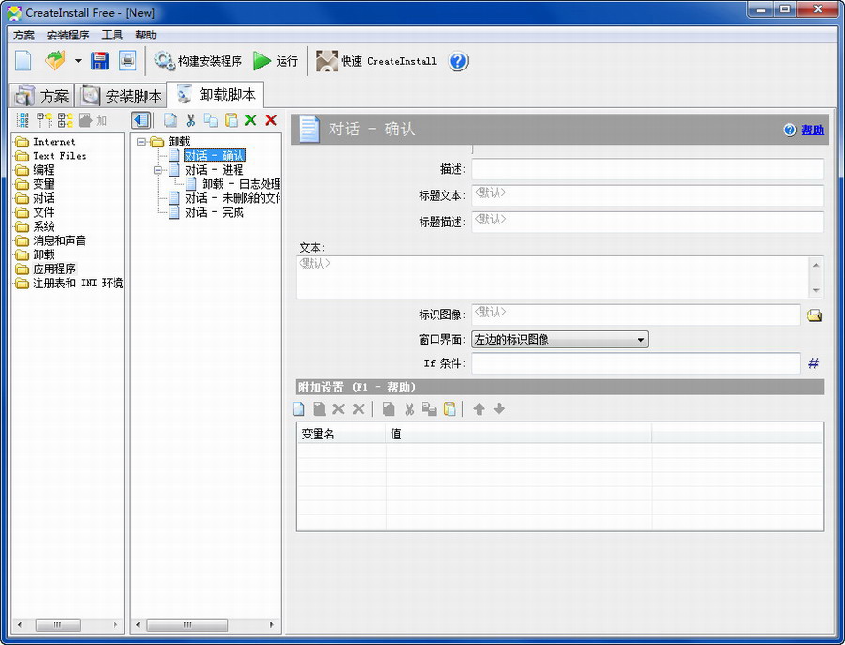Cut the selected script command
Image resolution: width=845 pixels, height=645 pixels.
point(191,120)
